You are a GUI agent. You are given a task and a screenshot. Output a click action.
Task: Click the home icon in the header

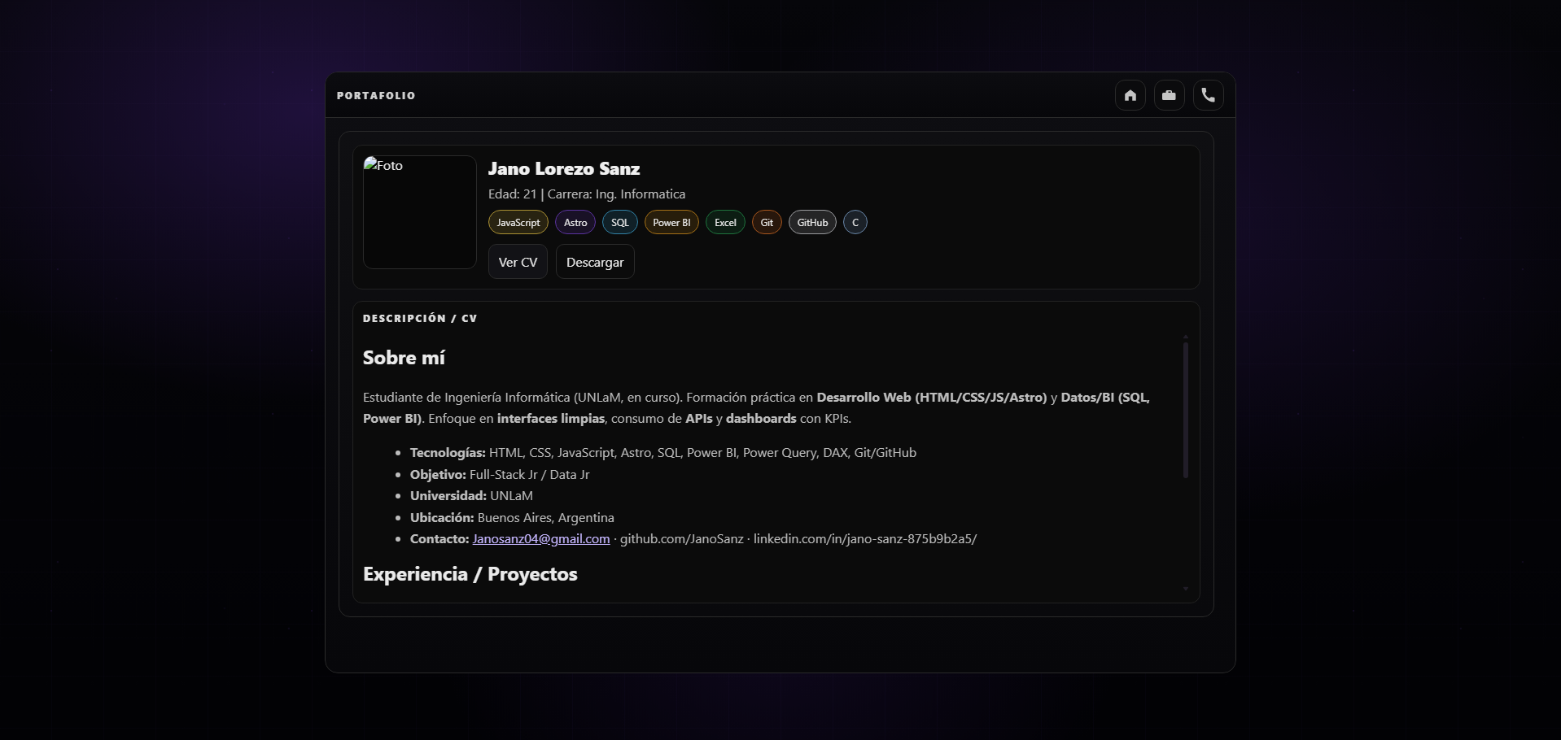click(x=1130, y=95)
